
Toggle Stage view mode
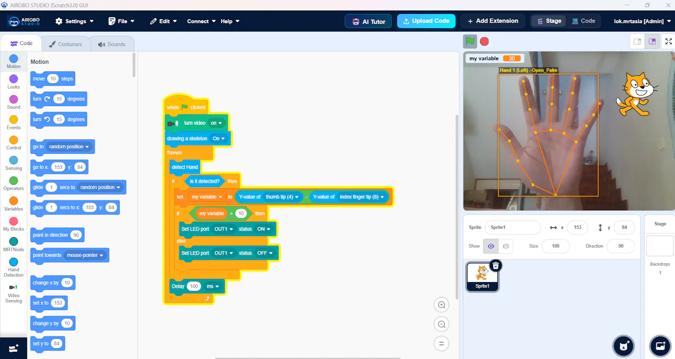tap(549, 21)
